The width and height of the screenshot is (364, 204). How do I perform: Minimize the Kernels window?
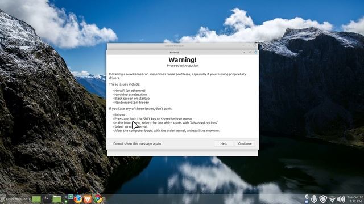[244, 52]
